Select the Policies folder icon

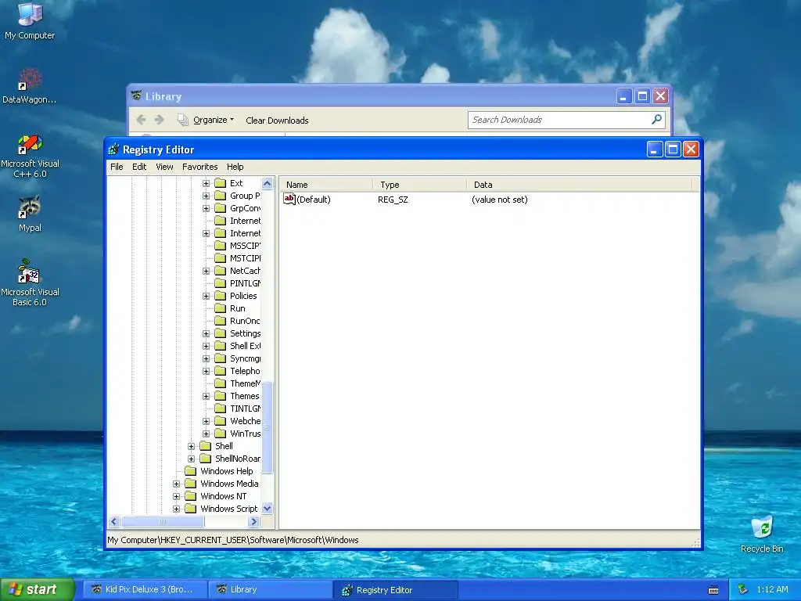220,296
